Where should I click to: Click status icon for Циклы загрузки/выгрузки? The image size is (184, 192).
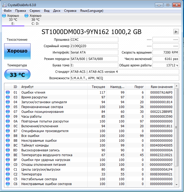tap(8, 169)
